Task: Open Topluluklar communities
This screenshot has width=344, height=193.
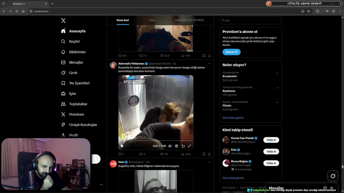Action: [74, 104]
